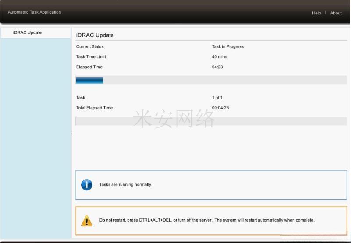
Task: Open the About link in header
Action: point(336,13)
